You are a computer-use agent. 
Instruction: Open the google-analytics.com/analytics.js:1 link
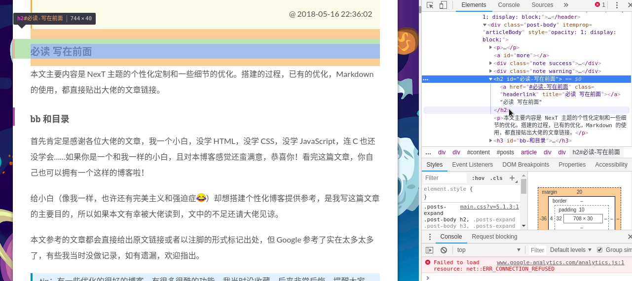pos(560,263)
